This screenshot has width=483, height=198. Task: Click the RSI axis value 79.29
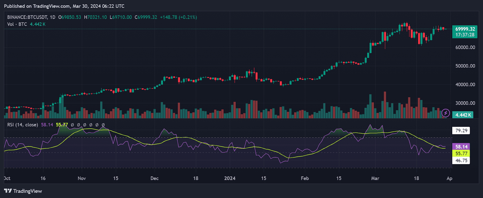pos(461,131)
